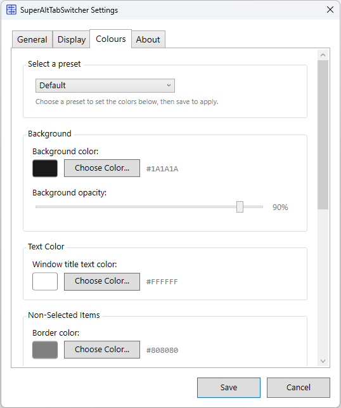Screen dimensions: 341x408
Task: Click the 90% opacity value
Action: (x=280, y=207)
